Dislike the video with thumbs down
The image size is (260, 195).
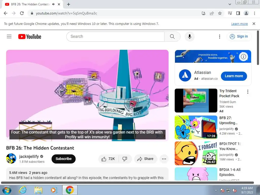point(125,159)
